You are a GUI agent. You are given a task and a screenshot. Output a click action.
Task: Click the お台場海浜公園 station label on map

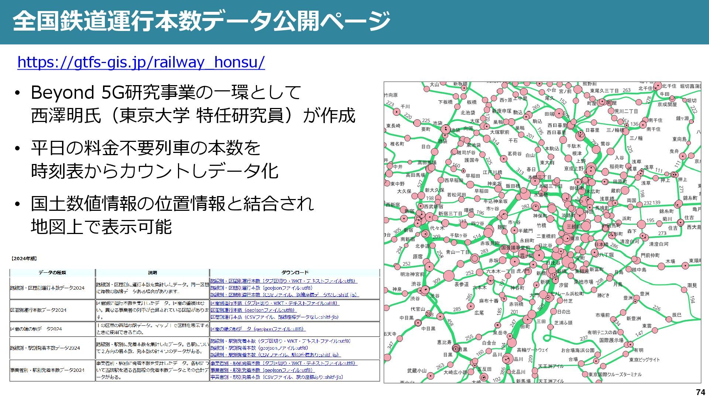coord(578,350)
